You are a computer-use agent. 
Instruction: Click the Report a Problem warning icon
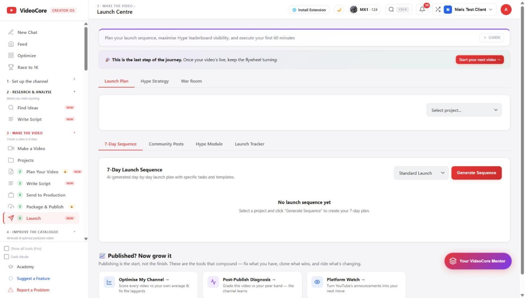(x=11, y=290)
